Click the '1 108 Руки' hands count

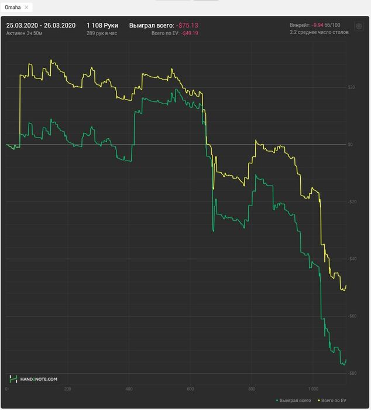[102, 25]
